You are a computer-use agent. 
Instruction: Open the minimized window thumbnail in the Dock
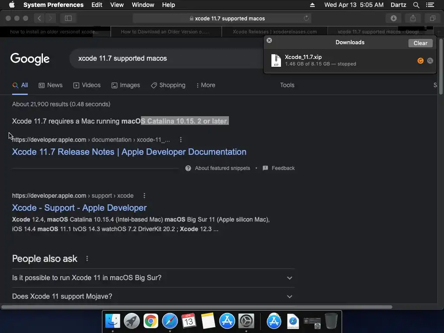pyautogui.click(x=312, y=323)
